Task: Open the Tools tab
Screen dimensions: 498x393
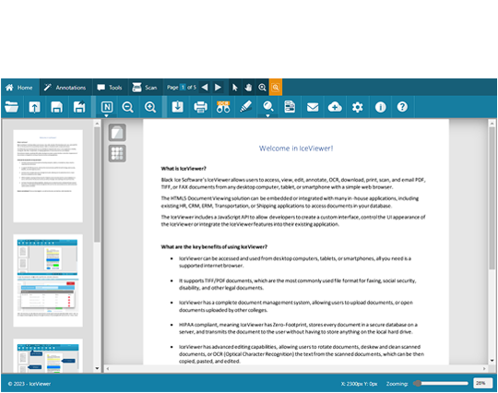Action: tap(110, 88)
